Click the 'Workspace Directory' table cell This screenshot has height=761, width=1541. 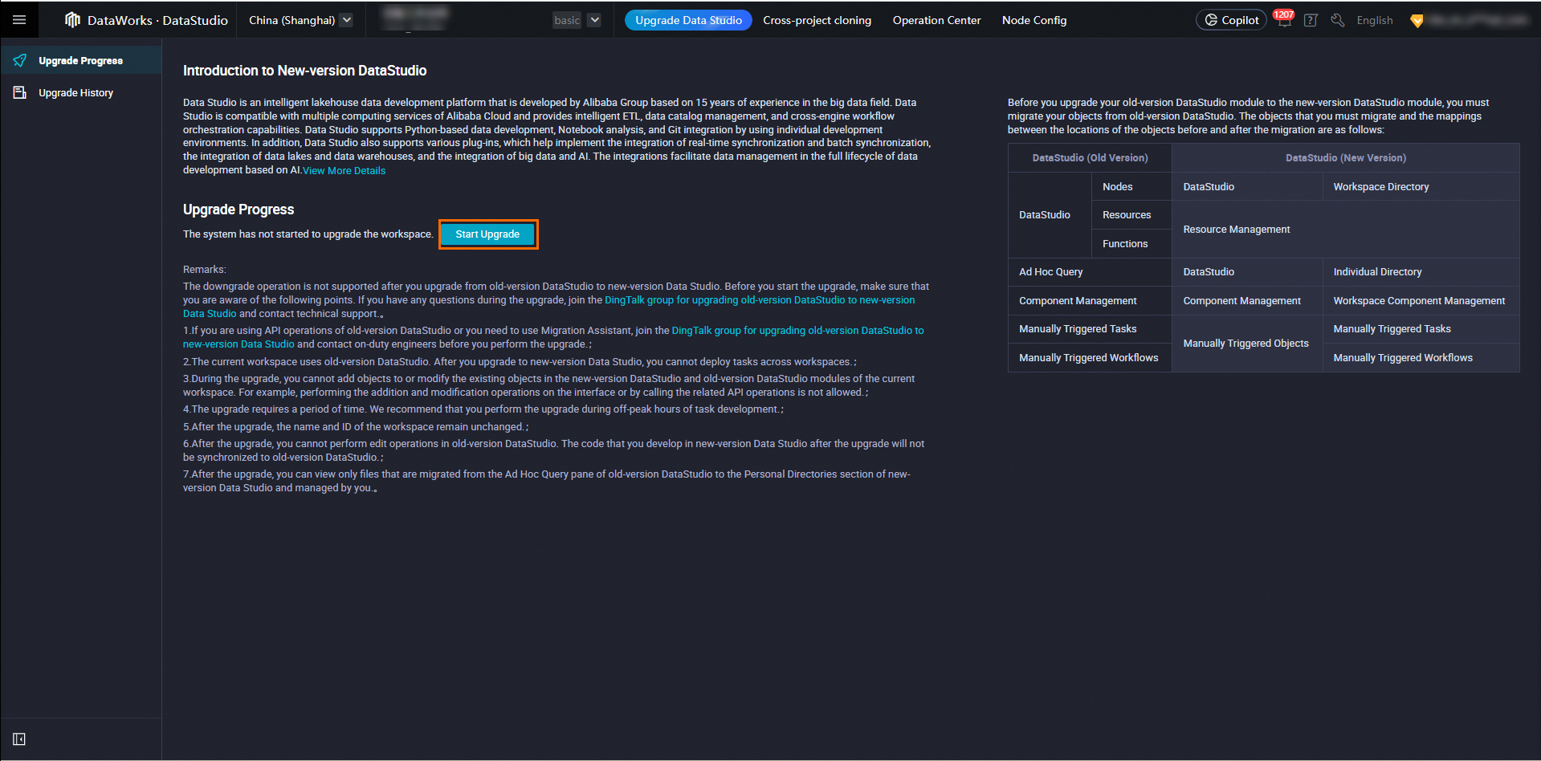[x=1421, y=187]
